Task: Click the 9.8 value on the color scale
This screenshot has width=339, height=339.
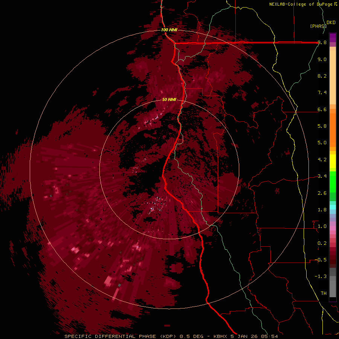Action: point(322,43)
